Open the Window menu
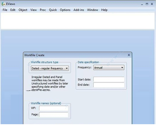156x129 pixels. click(93, 10)
